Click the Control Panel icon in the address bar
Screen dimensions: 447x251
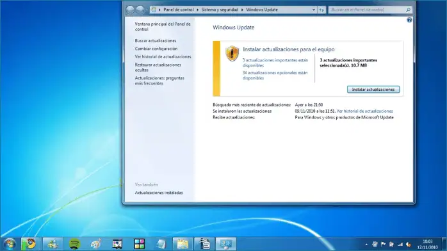point(153,10)
